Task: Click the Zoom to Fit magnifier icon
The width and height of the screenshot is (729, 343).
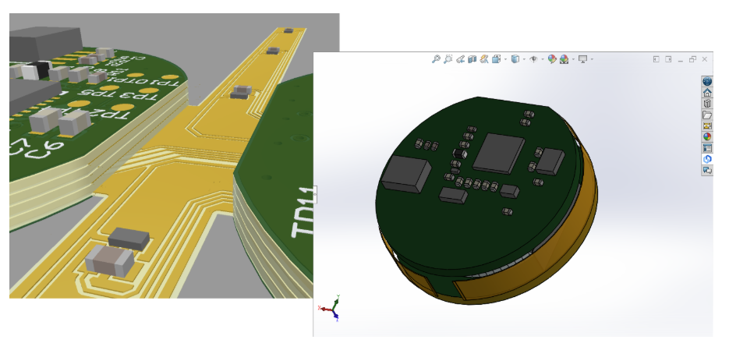Action: pyautogui.click(x=437, y=58)
